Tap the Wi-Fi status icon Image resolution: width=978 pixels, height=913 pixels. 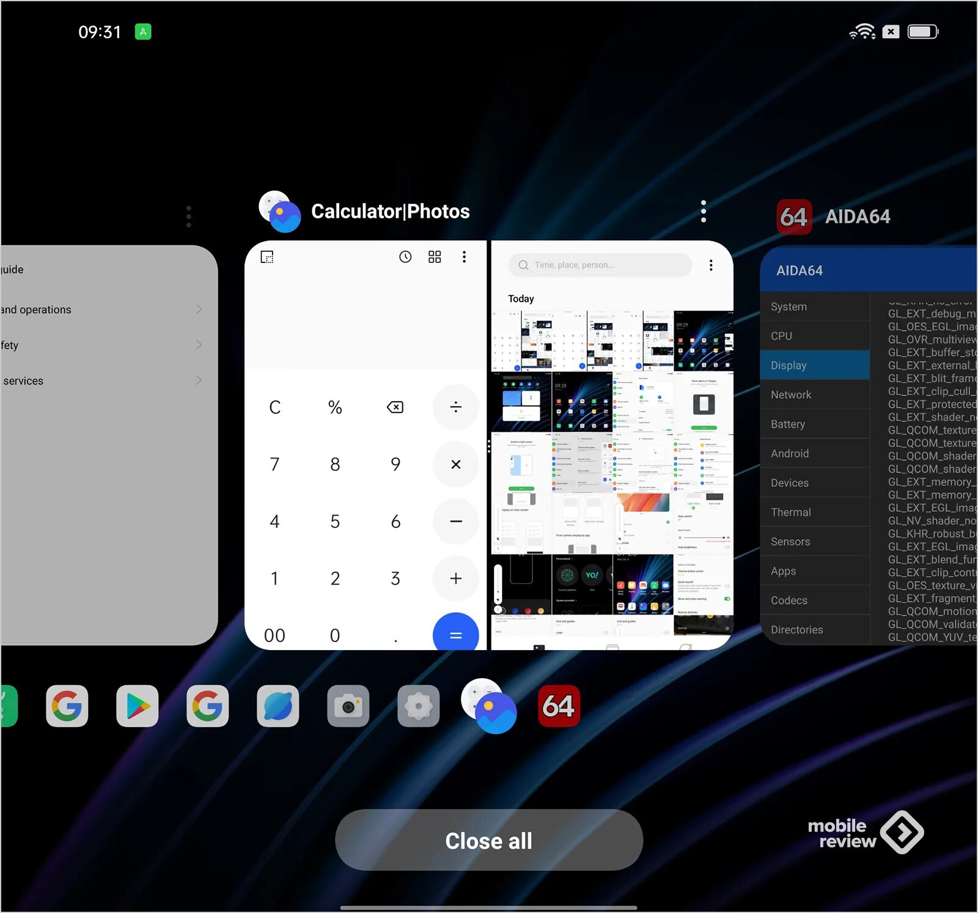pos(862,31)
